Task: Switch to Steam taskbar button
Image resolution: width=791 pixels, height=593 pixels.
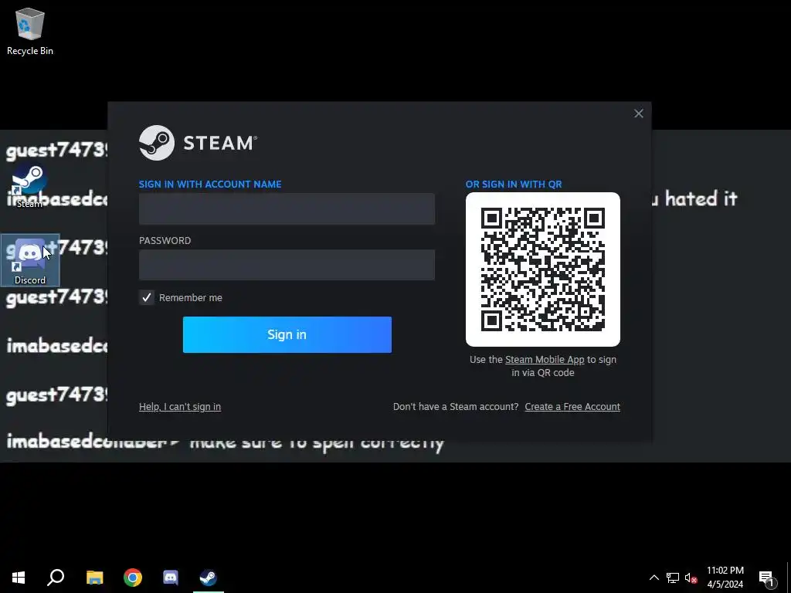Action: click(x=209, y=578)
